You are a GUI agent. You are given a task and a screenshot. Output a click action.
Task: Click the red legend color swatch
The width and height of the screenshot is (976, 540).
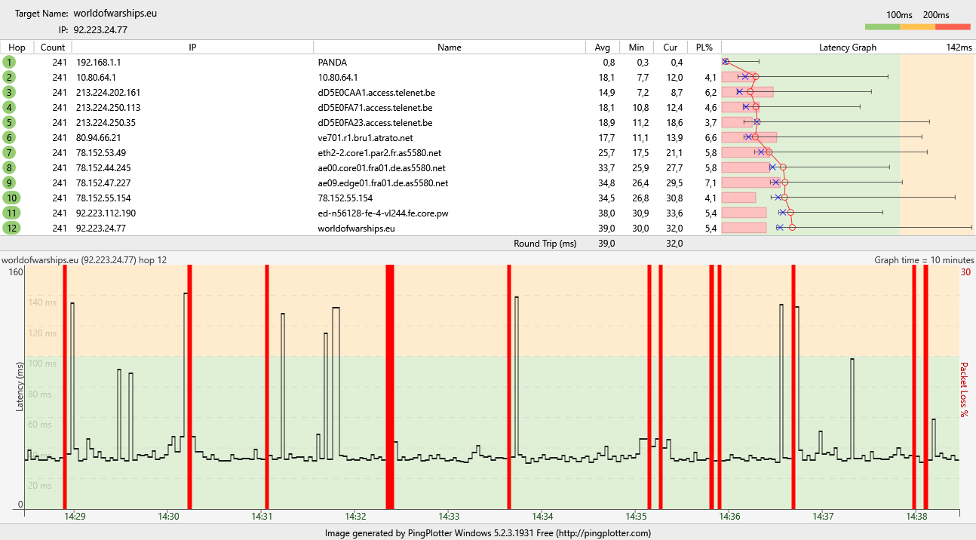pyautogui.click(x=953, y=27)
